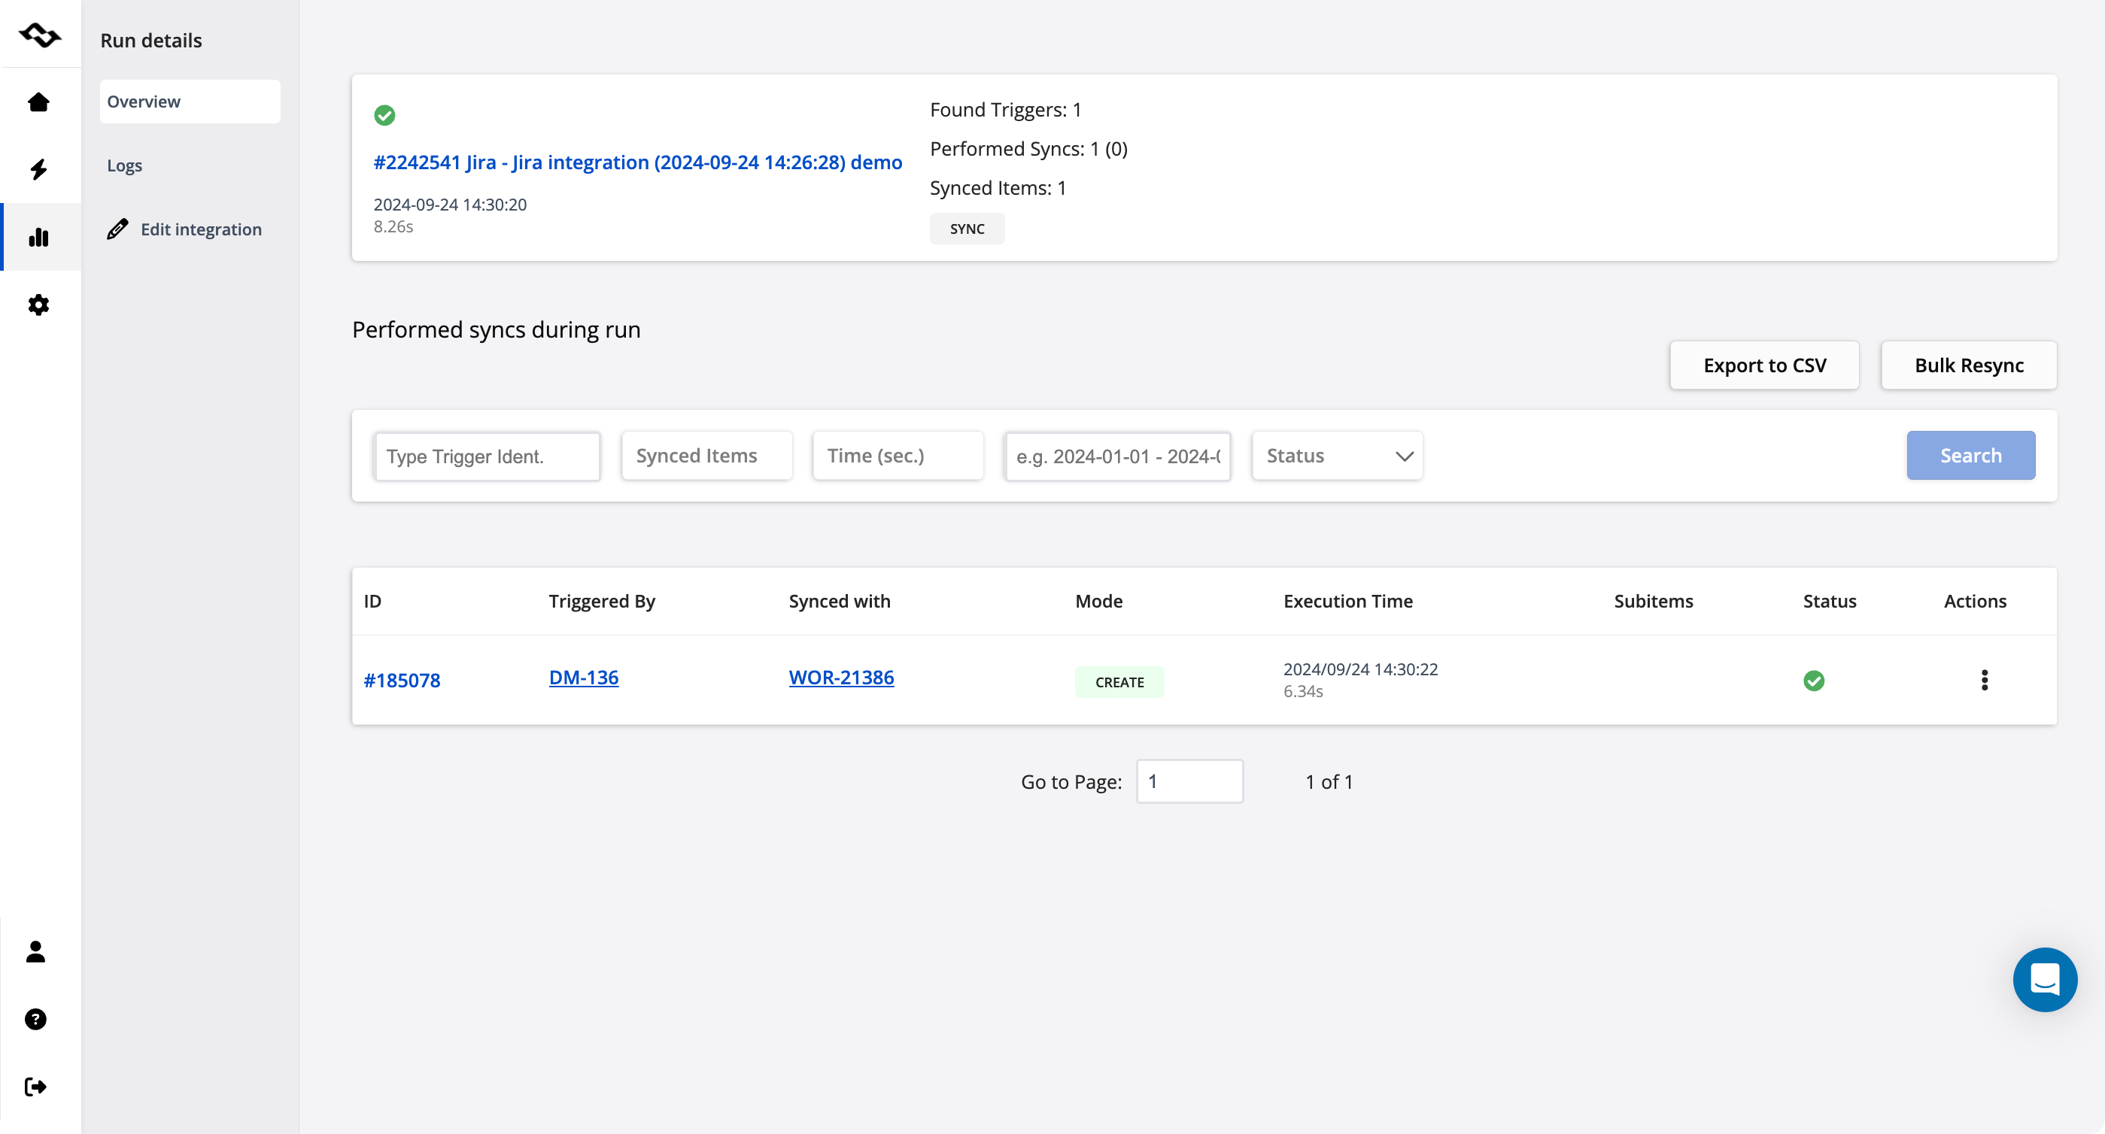Image resolution: width=2105 pixels, height=1134 pixels.
Task: Open the Logs menu item
Action: click(x=124, y=165)
